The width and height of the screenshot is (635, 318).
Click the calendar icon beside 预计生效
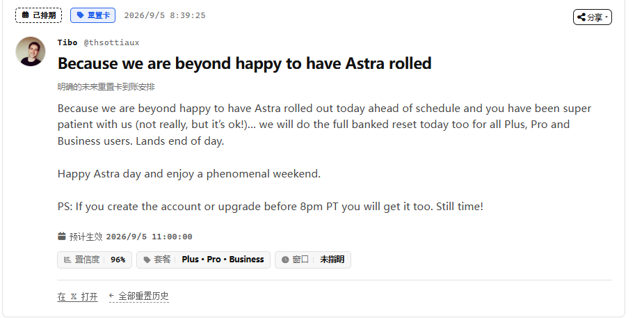point(62,236)
